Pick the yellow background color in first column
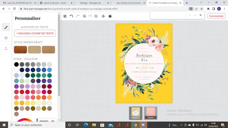Screen dimensions: 228x128 click(16, 103)
